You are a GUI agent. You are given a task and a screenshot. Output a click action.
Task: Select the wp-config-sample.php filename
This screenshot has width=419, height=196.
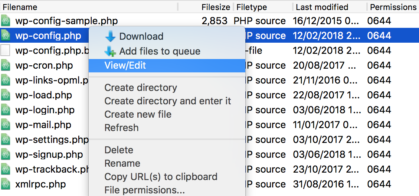pyautogui.click(x=66, y=21)
